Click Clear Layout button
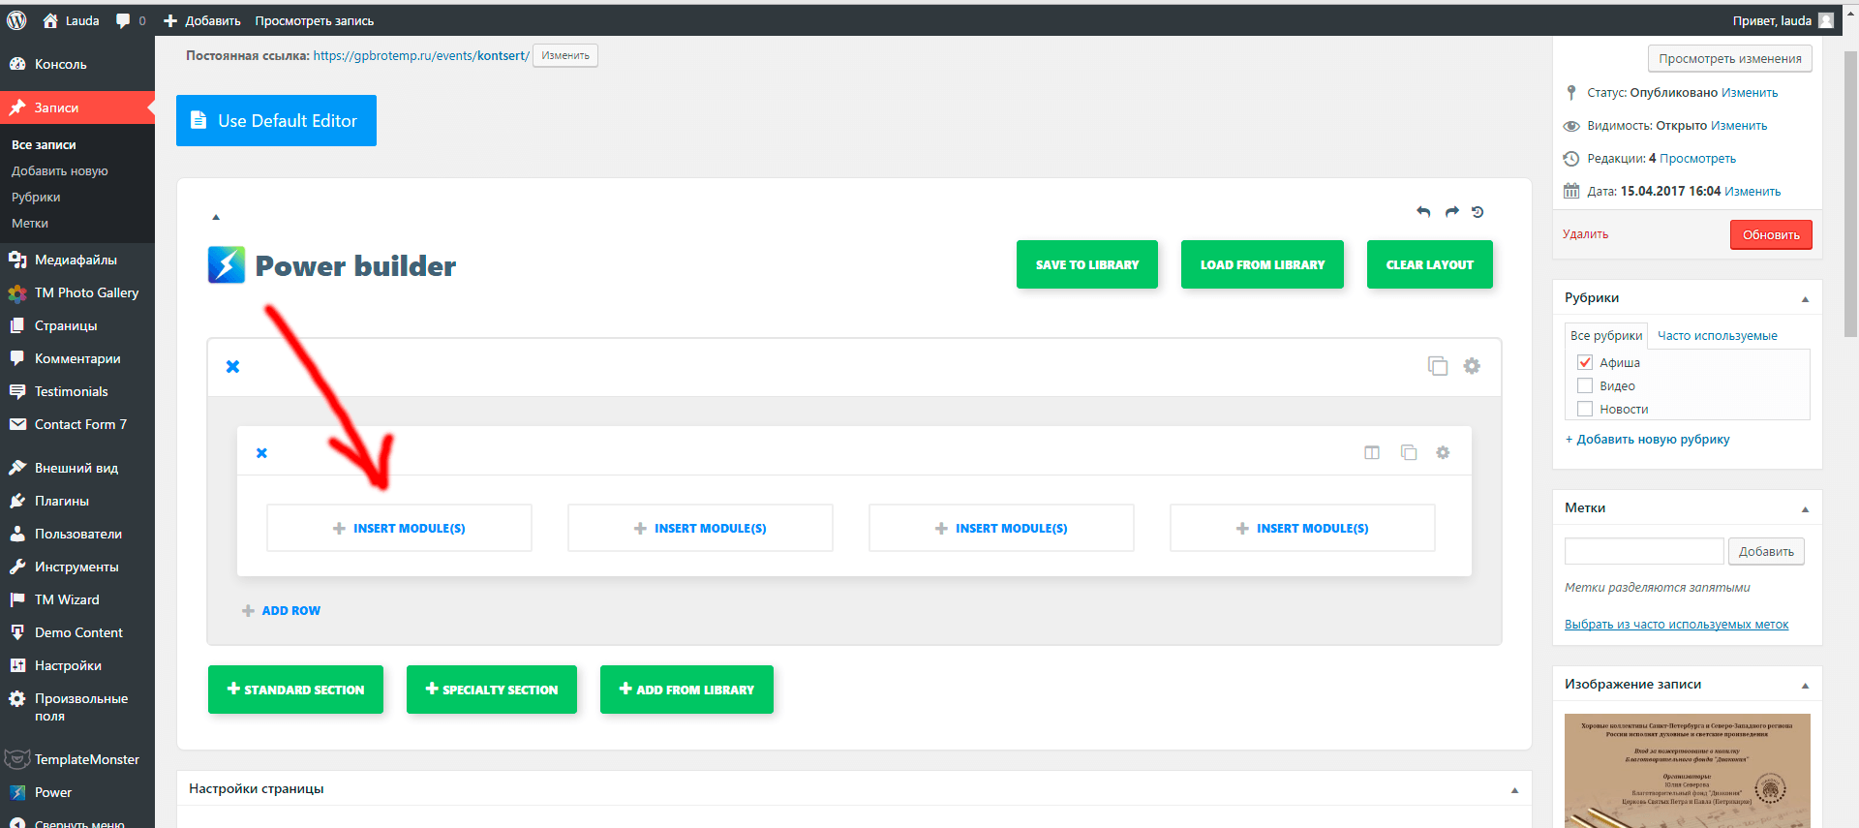 (x=1430, y=264)
